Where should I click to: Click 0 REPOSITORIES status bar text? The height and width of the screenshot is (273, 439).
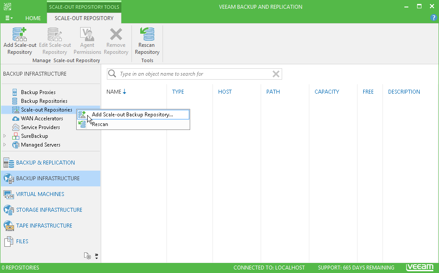click(x=21, y=268)
